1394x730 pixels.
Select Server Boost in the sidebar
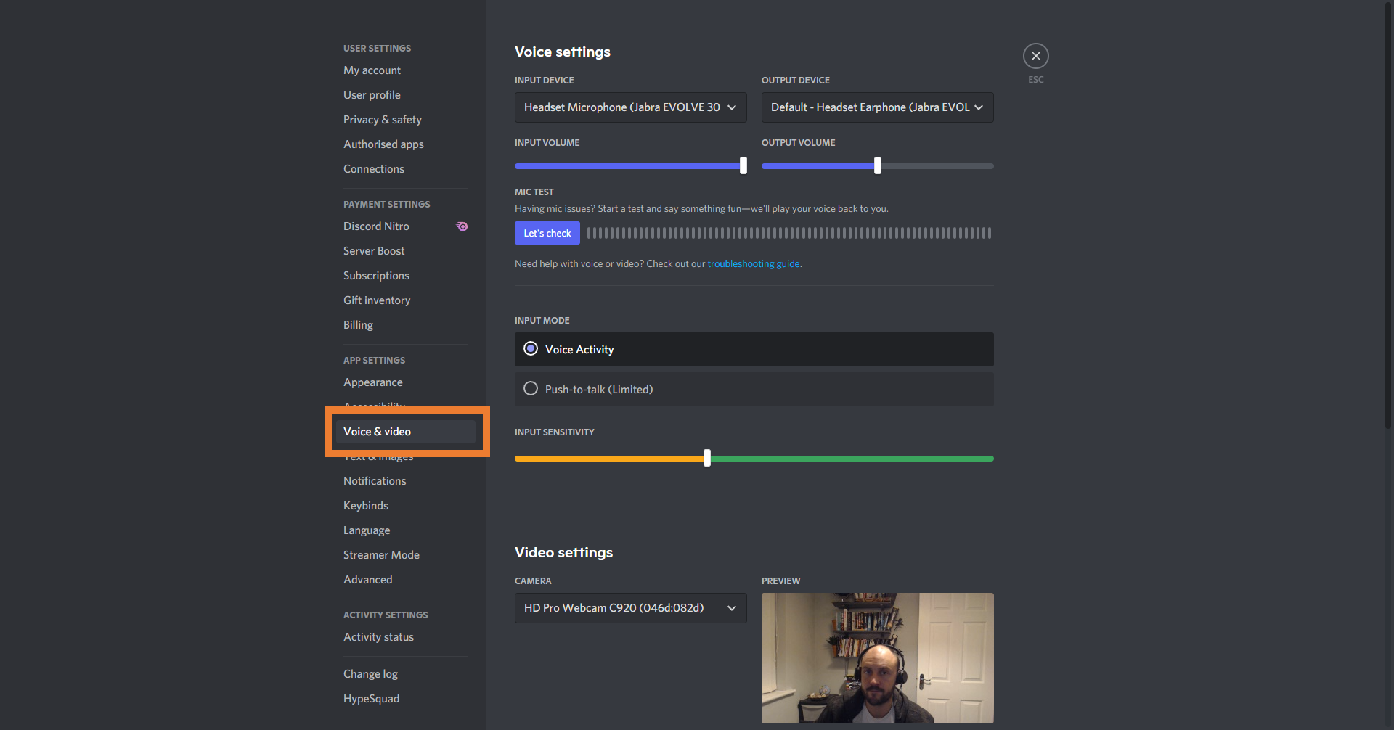pyautogui.click(x=374, y=251)
